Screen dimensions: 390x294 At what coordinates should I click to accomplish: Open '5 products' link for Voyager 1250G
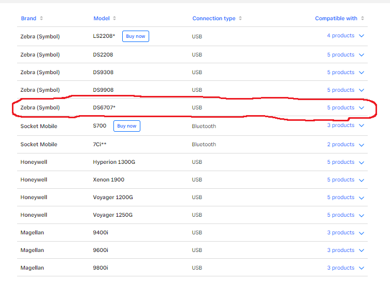[340, 215]
